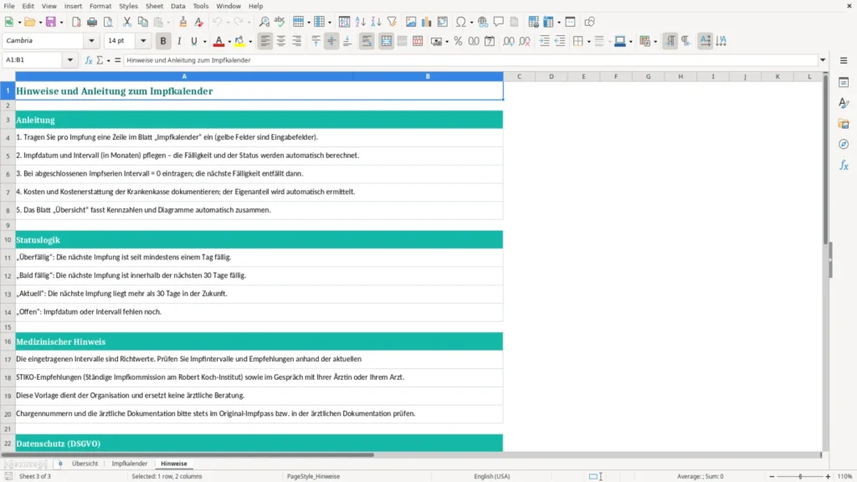Viewport: 857px width, 482px height.
Task: Select row 10 header
Action: coord(8,240)
